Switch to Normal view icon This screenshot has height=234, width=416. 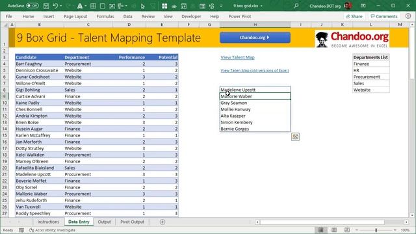click(x=320, y=230)
